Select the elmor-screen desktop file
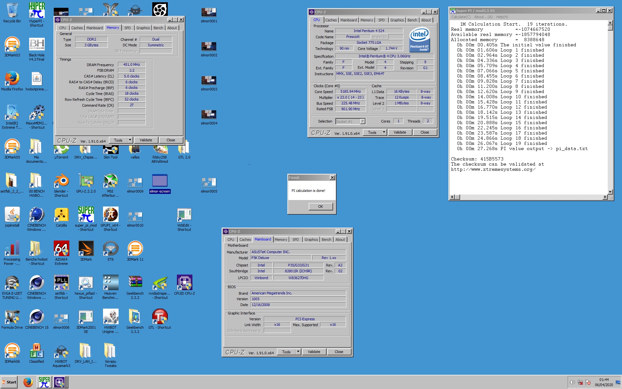Screen dimensions: 622x389 pyautogui.click(x=160, y=183)
